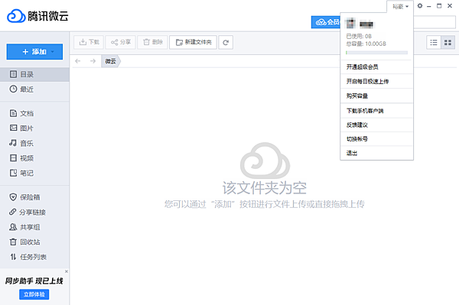Switch to thumbnail grid view
This screenshot has width=459, height=305.
448,43
